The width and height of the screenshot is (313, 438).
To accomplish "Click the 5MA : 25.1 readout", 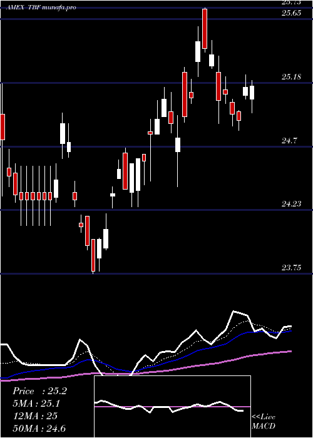I will point(36,404).
